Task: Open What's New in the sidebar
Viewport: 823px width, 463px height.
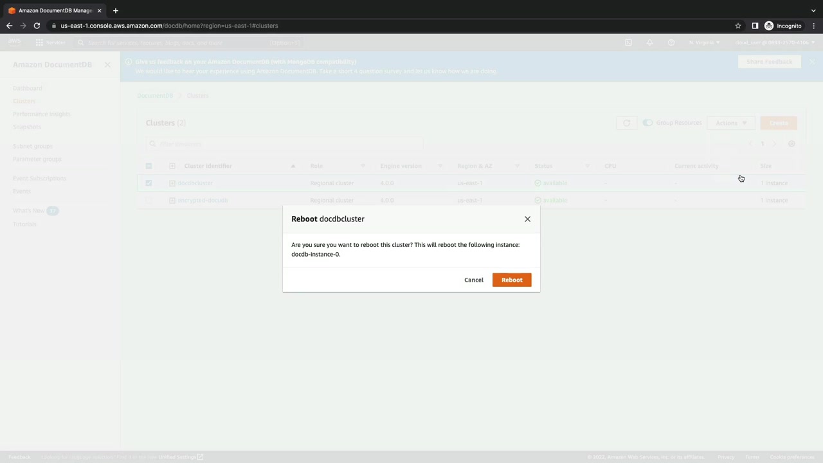Action: pos(29,210)
